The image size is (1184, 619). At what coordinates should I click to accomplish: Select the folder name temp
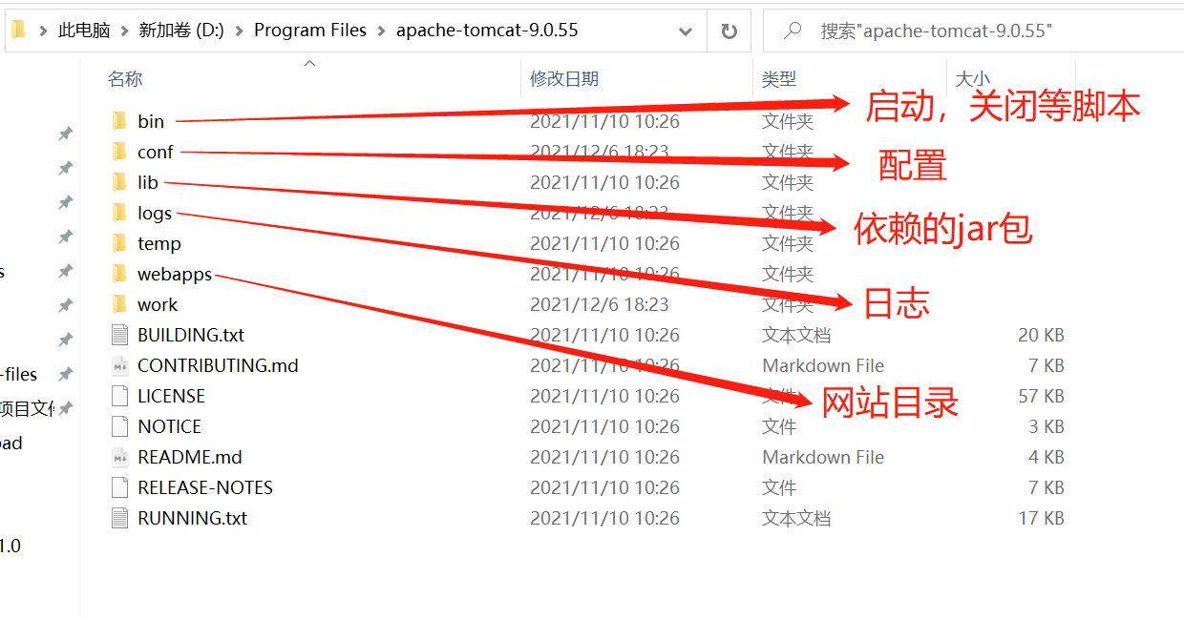pyautogui.click(x=159, y=243)
